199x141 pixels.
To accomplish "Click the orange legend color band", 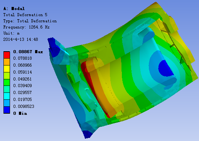I will (x=7, y=62).
